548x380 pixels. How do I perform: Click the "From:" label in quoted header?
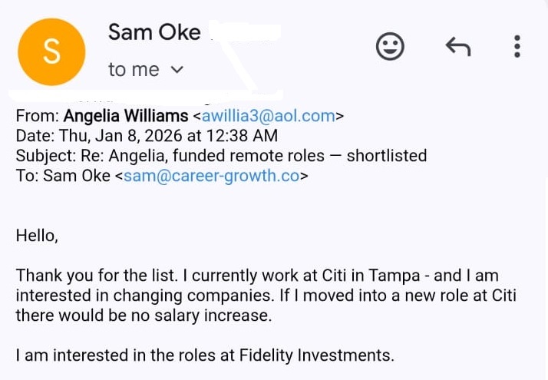(x=37, y=117)
